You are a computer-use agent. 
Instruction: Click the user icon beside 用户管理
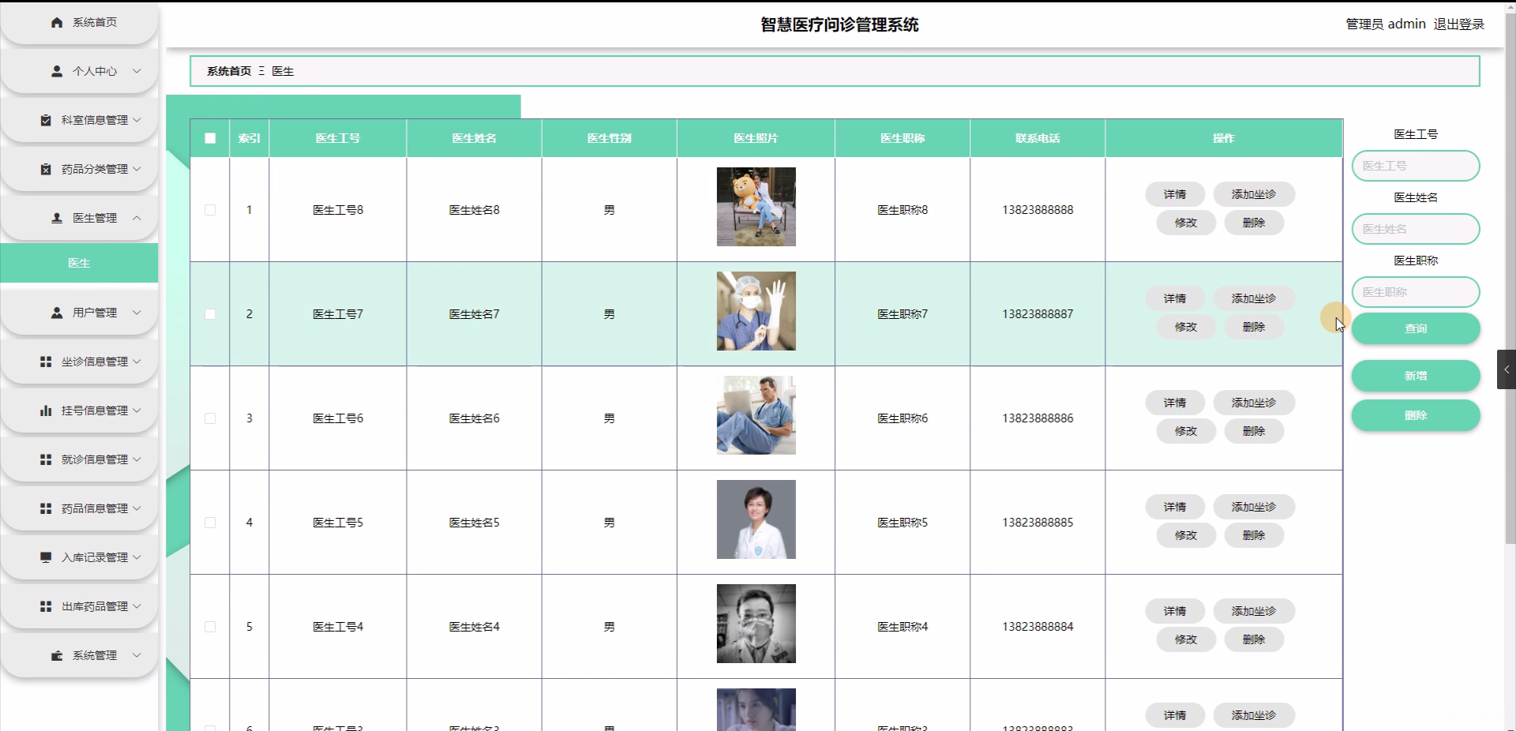57,313
